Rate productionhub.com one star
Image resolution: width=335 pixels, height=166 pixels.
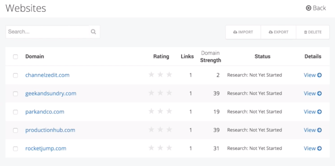point(151,129)
